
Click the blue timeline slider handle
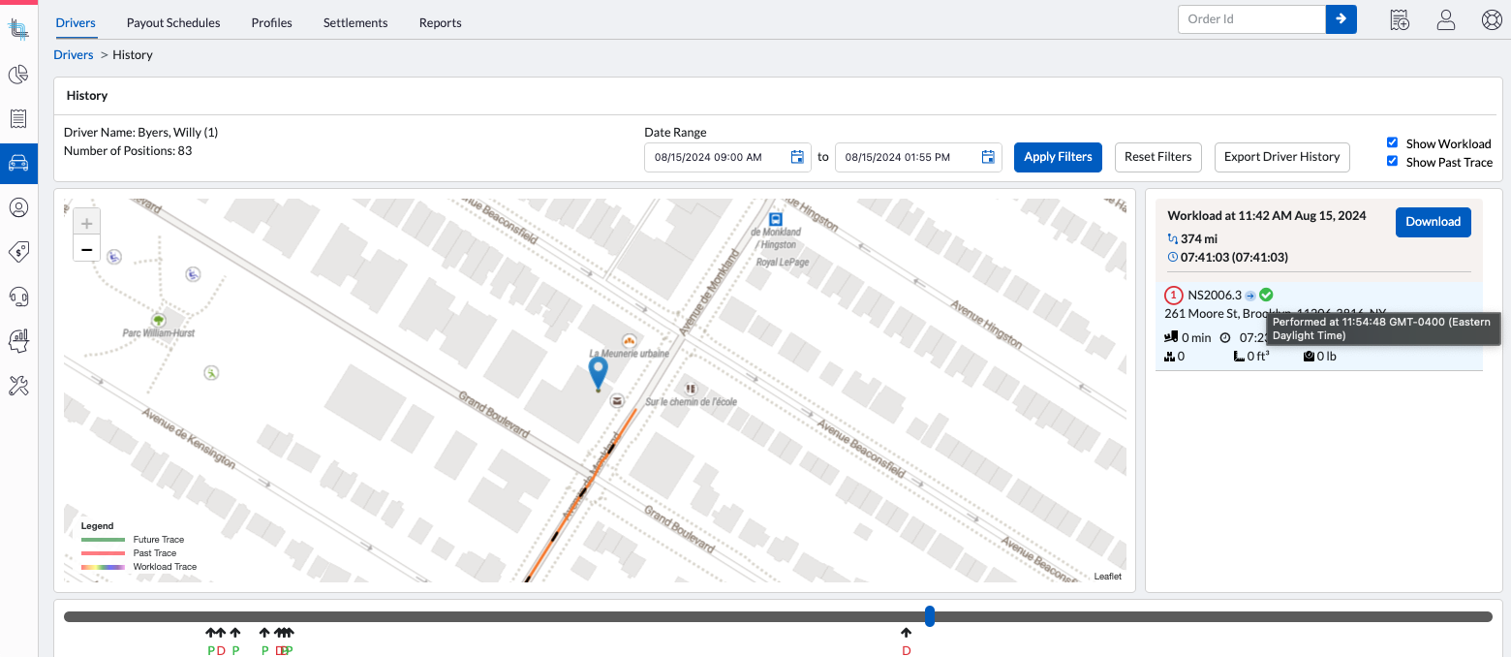tap(930, 616)
